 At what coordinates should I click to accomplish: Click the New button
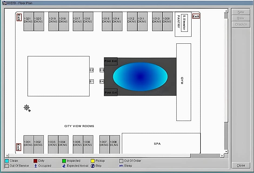[x=241, y=12]
